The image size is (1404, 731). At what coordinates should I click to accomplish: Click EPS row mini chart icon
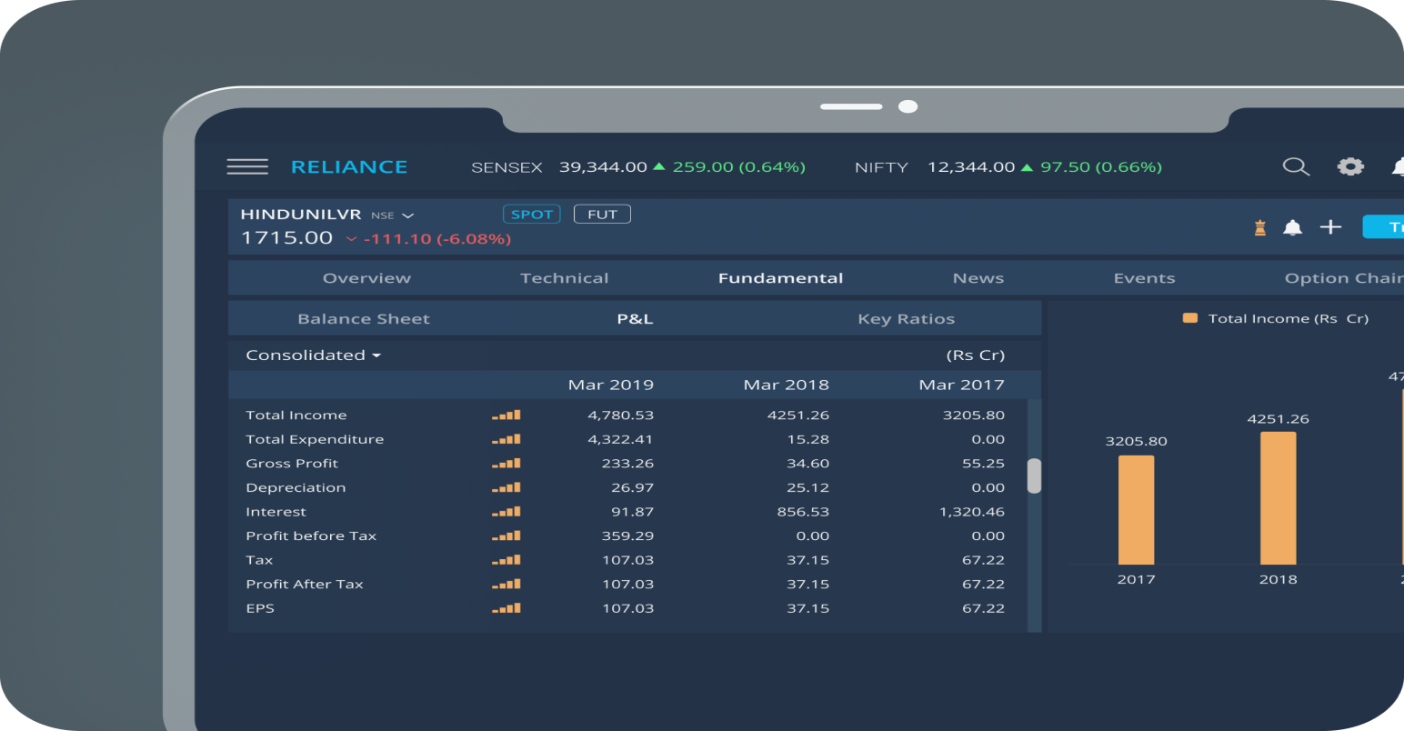point(506,608)
